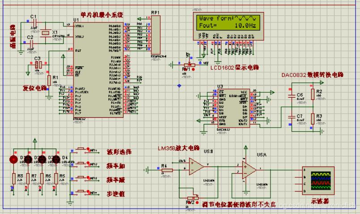Select capacitor C6
Viewport: 360px width, 214px height.
click(291, 96)
